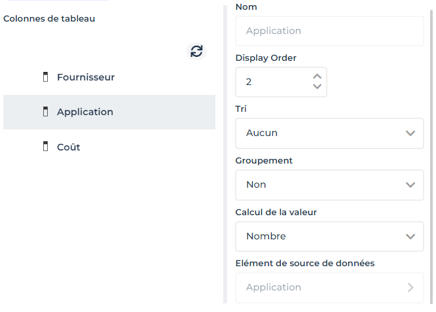This screenshot has height=312, width=436.
Task: Click inside the Display Order number field
Action: (x=272, y=82)
